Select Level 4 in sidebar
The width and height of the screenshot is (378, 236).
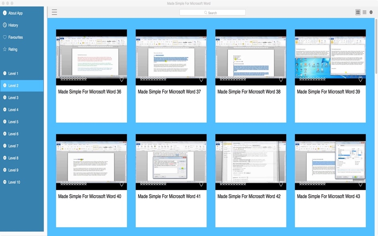[x=22, y=110]
